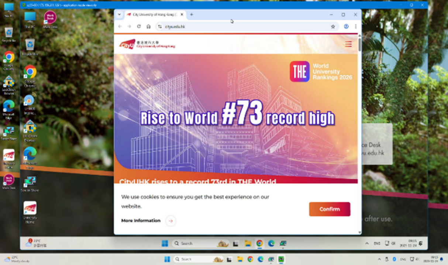Image resolution: width=448 pixels, height=265 pixels.
Task: Select Recycle Bin on the remote session desktop
Action: (x=30, y=47)
